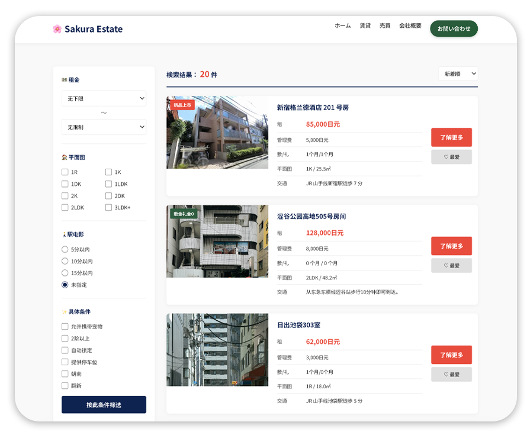Image resolution: width=530 pixels, height=441 pixels.
Task: Click the Sakura Estate cherry blossom logo
Action: 57,29
